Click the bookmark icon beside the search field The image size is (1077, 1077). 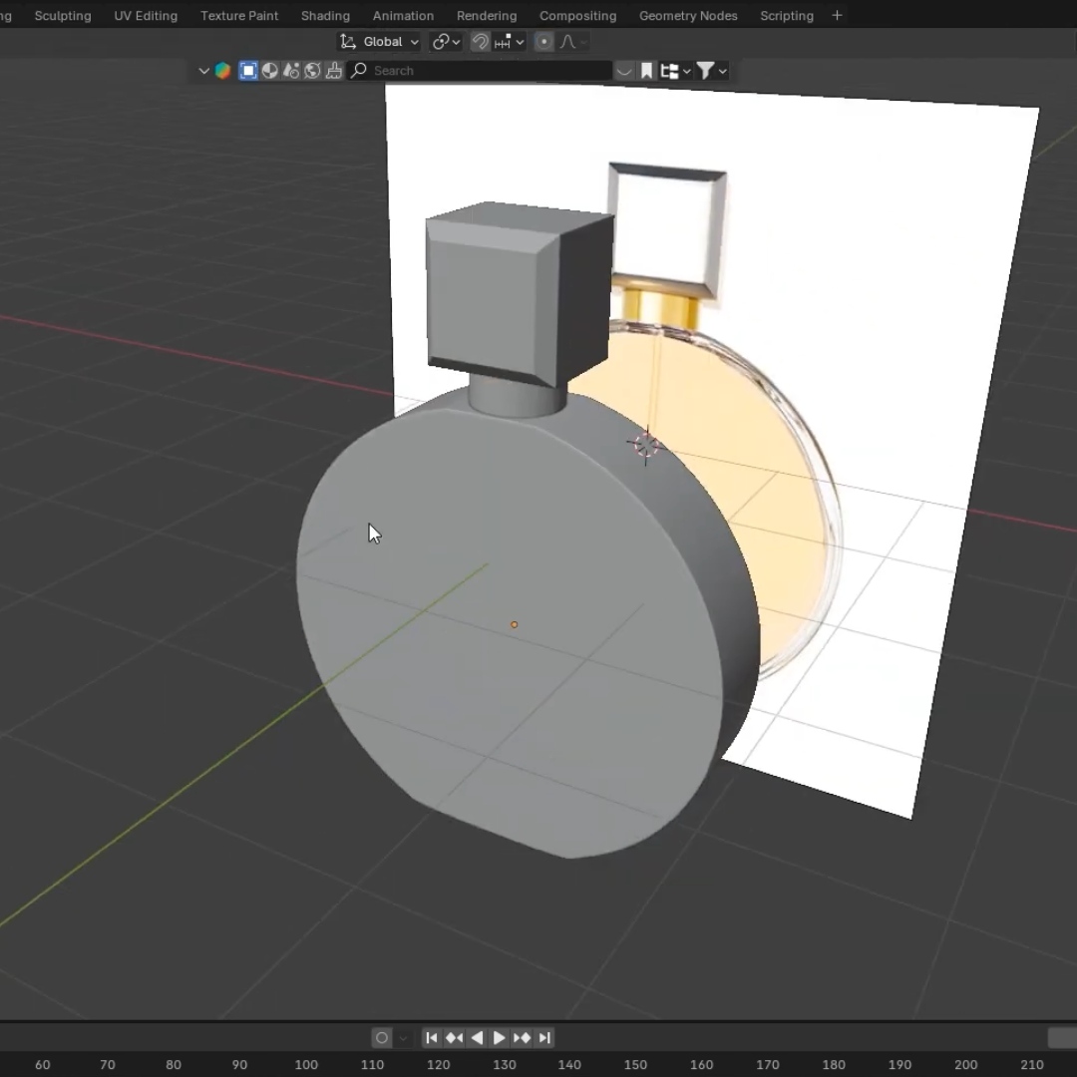tap(646, 71)
